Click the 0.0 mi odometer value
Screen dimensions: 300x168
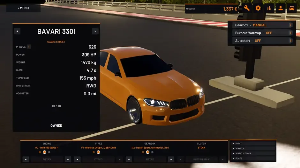90,94
